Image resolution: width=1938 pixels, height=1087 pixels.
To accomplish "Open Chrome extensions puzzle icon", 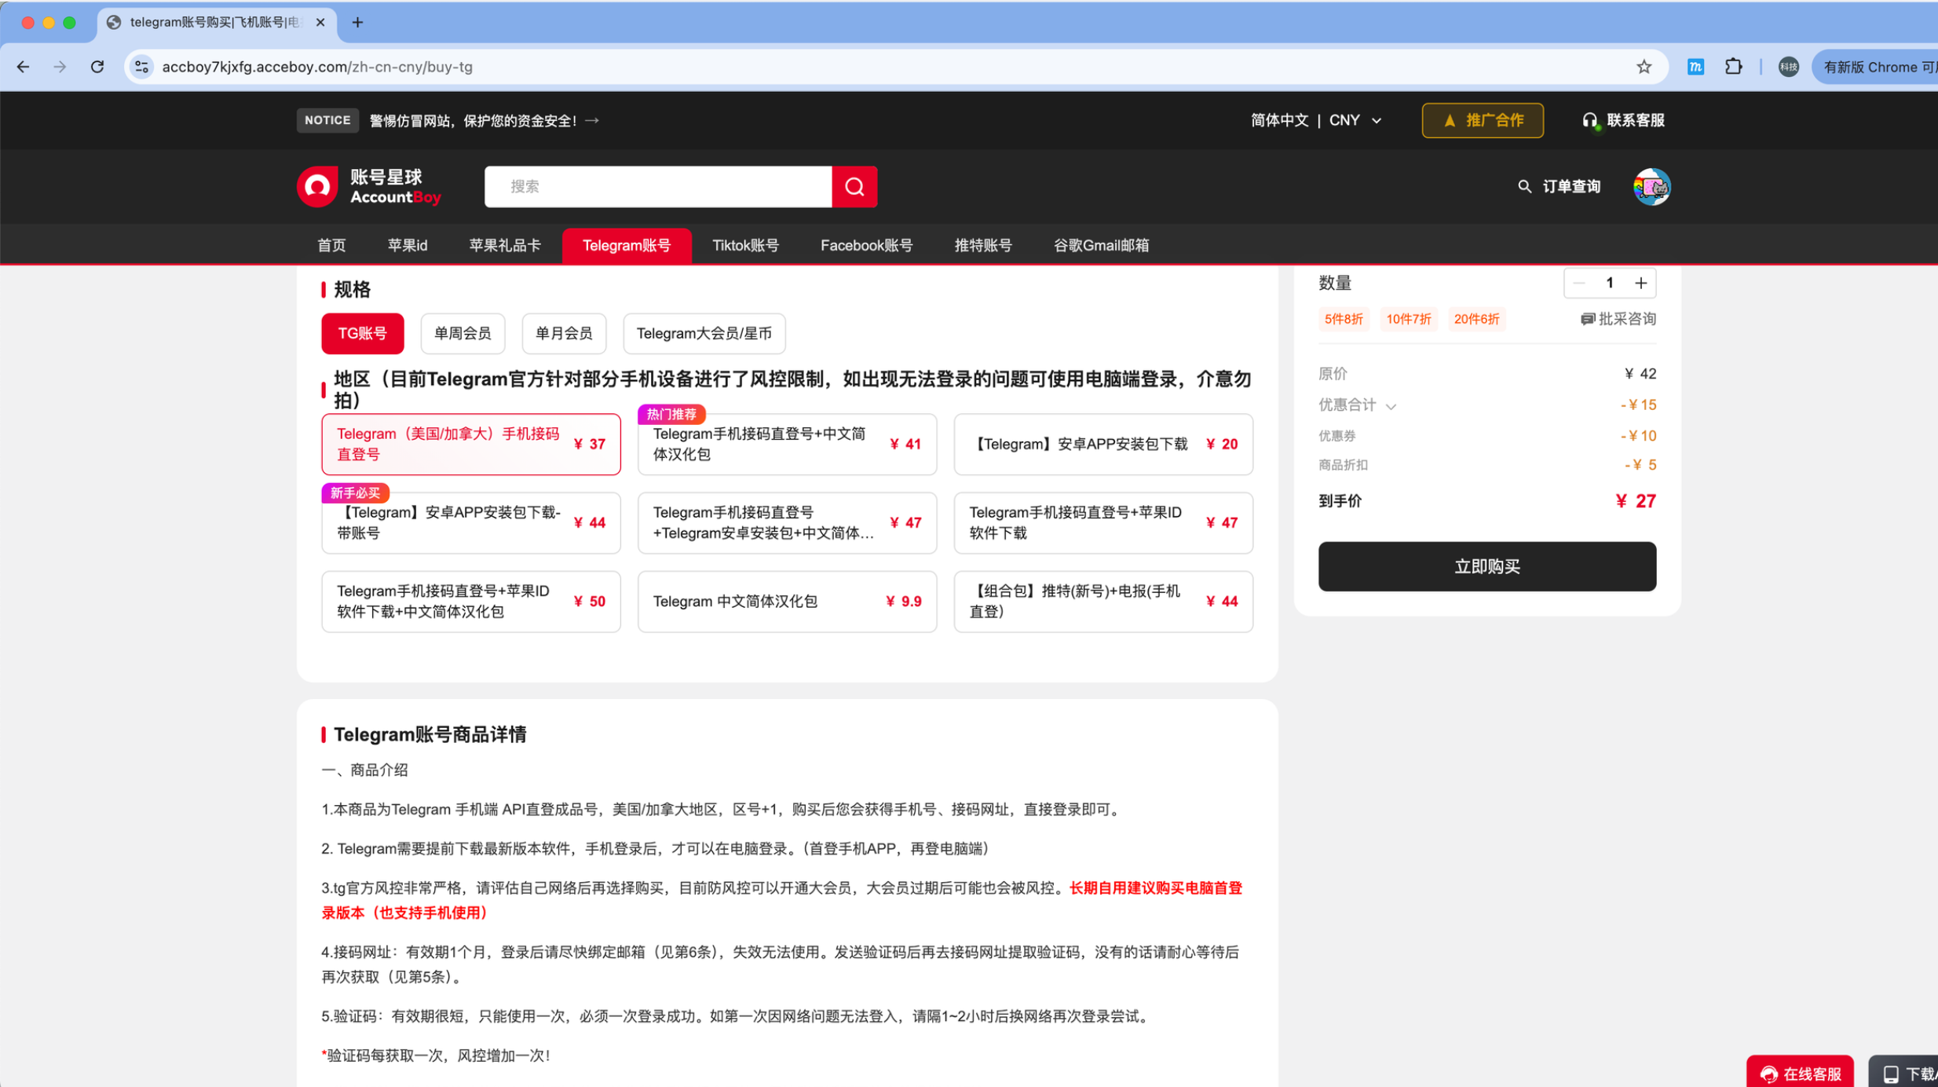I will (1733, 67).
